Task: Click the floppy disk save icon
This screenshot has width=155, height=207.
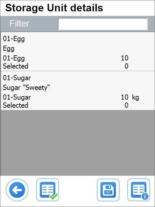Action: pyautogui.click(x=108, y=190)
